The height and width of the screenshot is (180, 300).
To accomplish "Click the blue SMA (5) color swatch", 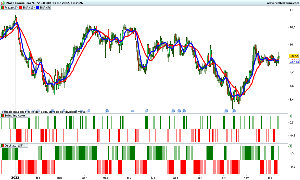I will (x=37, y=7).
